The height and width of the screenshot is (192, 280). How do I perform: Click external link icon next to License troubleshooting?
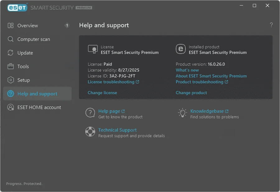(x=137, y=82)
